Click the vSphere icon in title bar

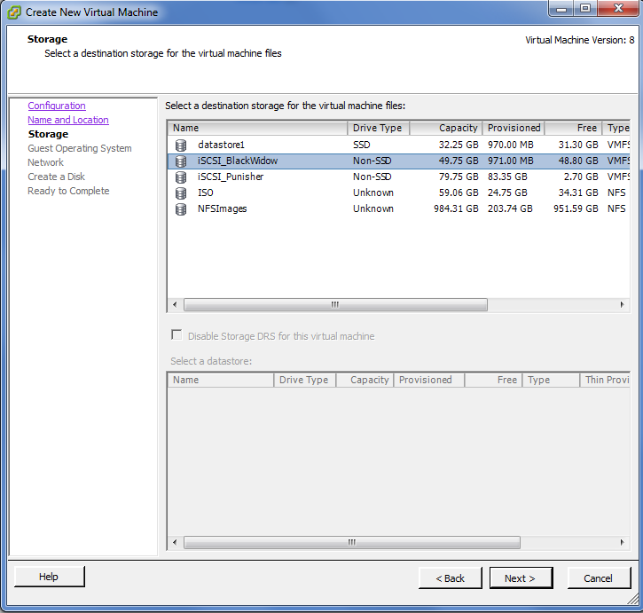click(x=13, y=12)
